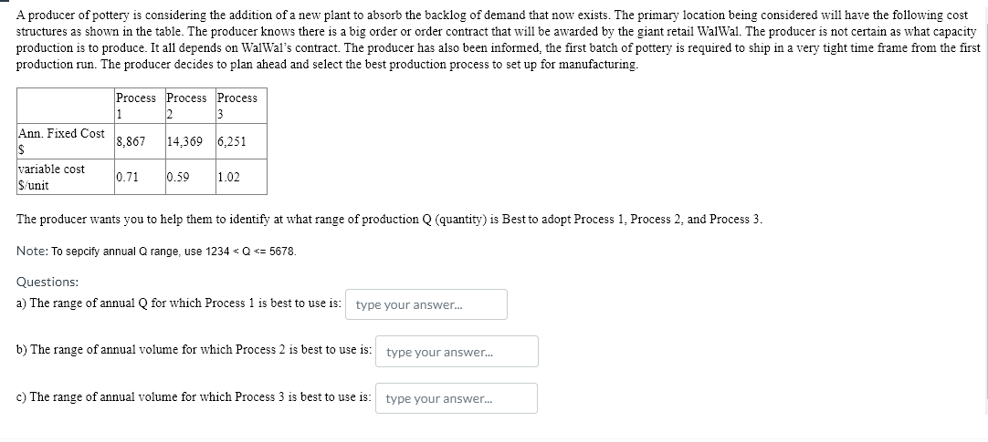
Task: Click question b) text about Process 2
Action: coord(194,350)
